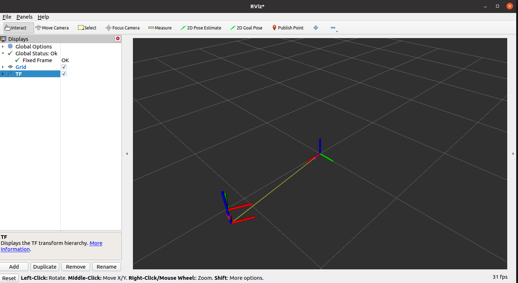
Task: Activate the Publish Point tool
Action: 288,28
